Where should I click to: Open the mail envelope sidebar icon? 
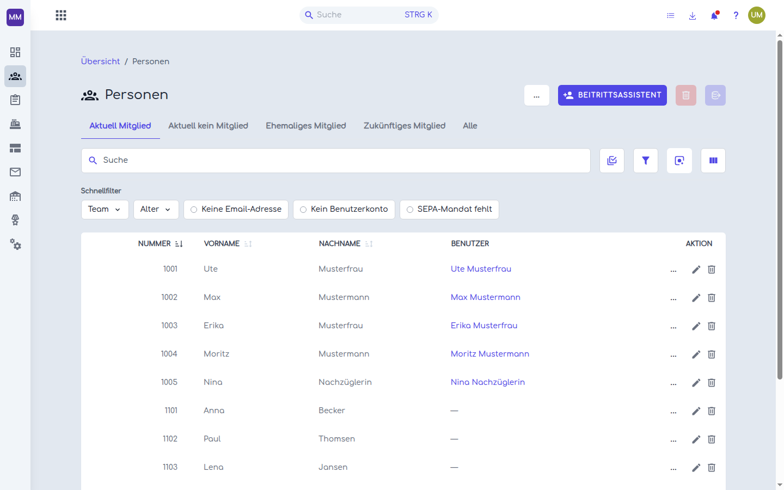(x=15, y=172)
